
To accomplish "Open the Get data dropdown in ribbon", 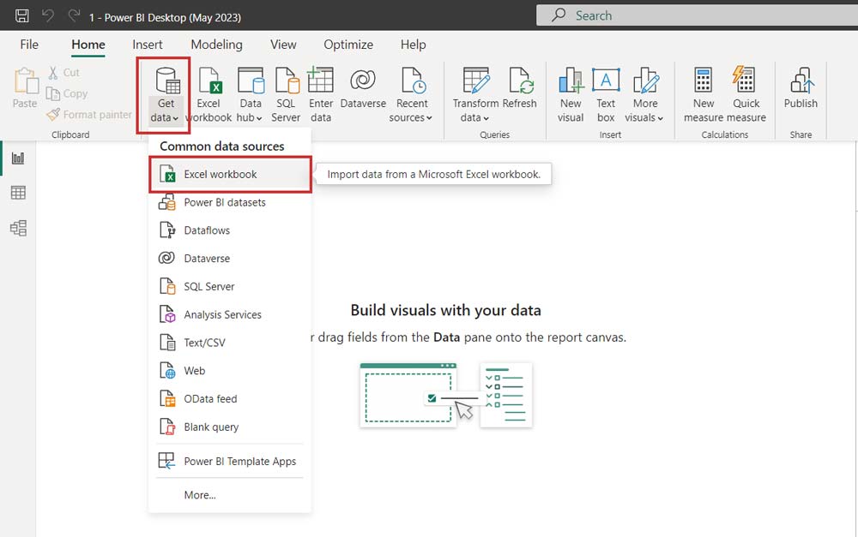I will pos(164,95).
